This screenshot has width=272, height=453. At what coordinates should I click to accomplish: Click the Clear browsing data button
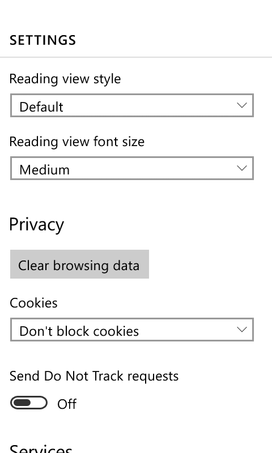tap(79, 264)
